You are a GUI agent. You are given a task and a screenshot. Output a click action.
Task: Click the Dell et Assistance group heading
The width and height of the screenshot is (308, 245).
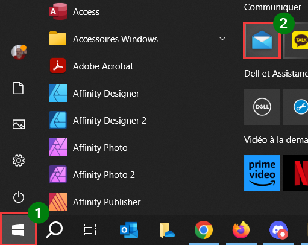276,74
